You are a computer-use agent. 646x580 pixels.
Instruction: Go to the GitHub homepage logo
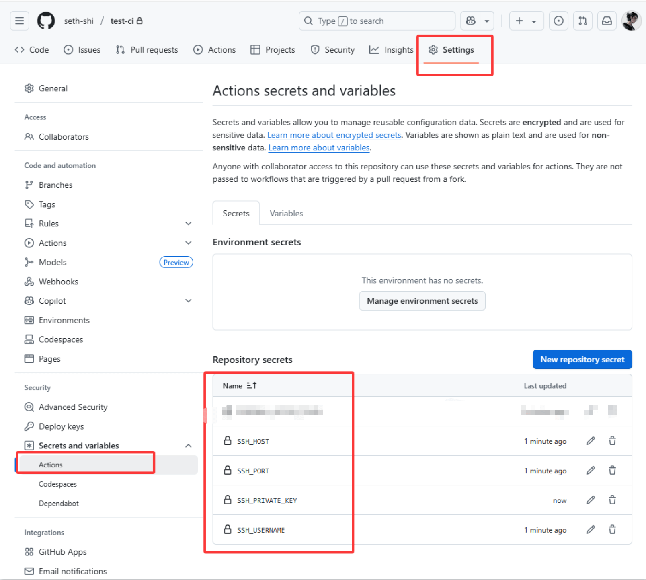coord(46,21)
